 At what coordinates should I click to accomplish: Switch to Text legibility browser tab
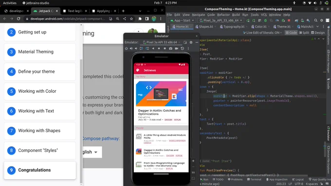tap(75, 11)
